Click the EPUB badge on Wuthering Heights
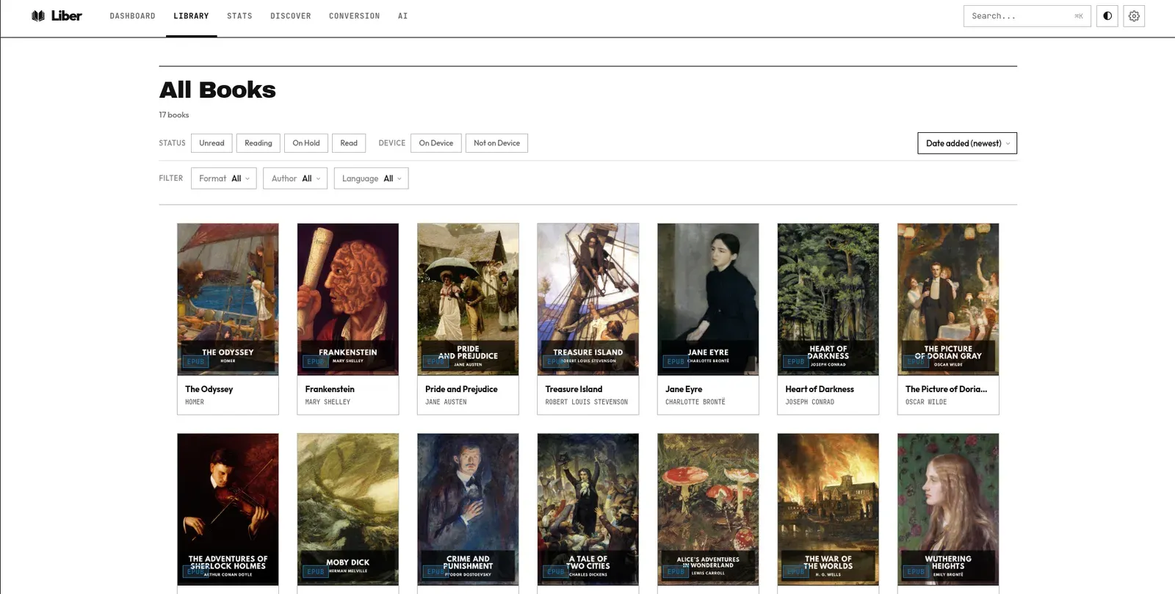1175x594 pixels. point(916,571)
